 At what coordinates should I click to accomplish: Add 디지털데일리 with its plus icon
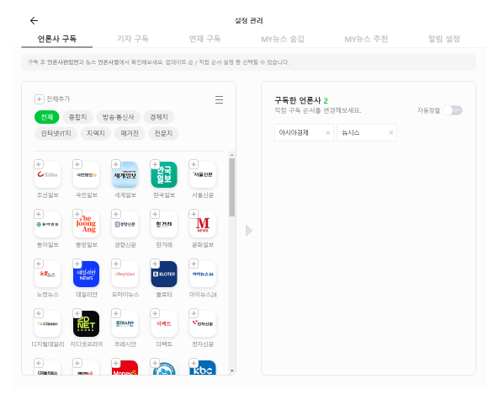[x=39, y=313]
